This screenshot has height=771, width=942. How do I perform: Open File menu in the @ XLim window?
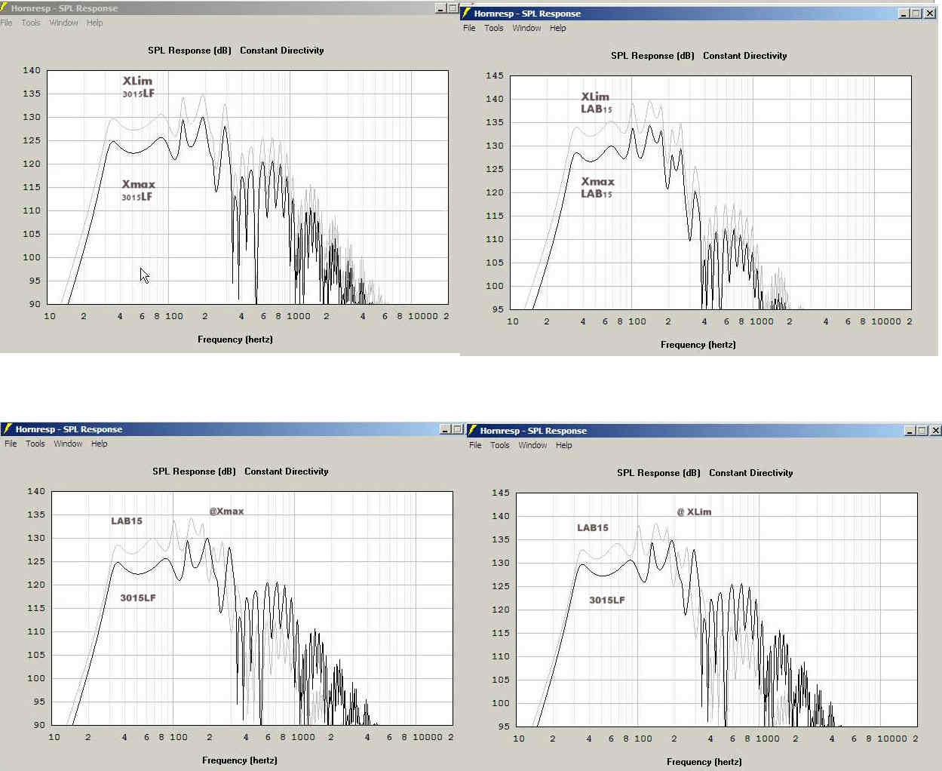[x=475, y=445]
